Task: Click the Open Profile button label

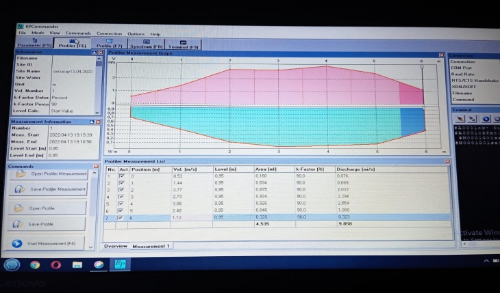Action: (x=42, y=208)
